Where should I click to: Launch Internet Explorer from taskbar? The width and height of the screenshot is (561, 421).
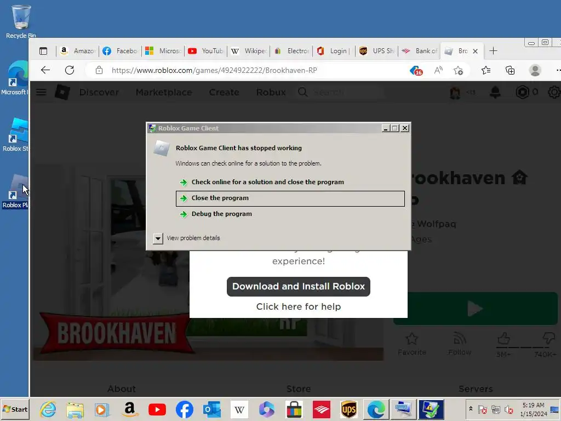pos(48,409)
